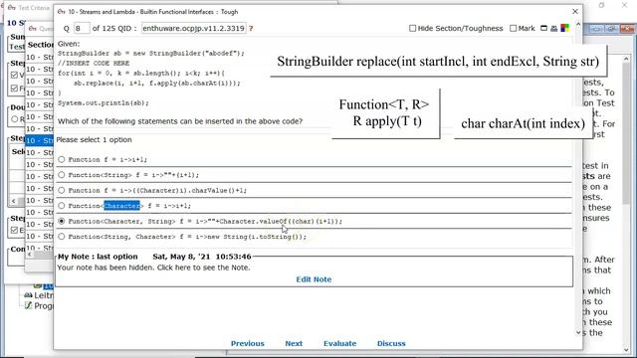Image resolution: width=637 pixels, height=358 pixels.
Task: Click the question number field showing 8
Action: coord(82,28)
